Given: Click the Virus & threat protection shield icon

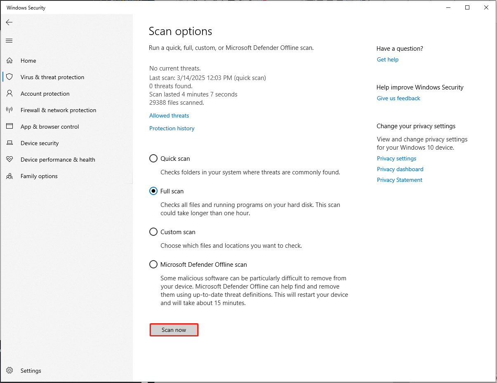Looking at the screenshot, I should point(9,77).
